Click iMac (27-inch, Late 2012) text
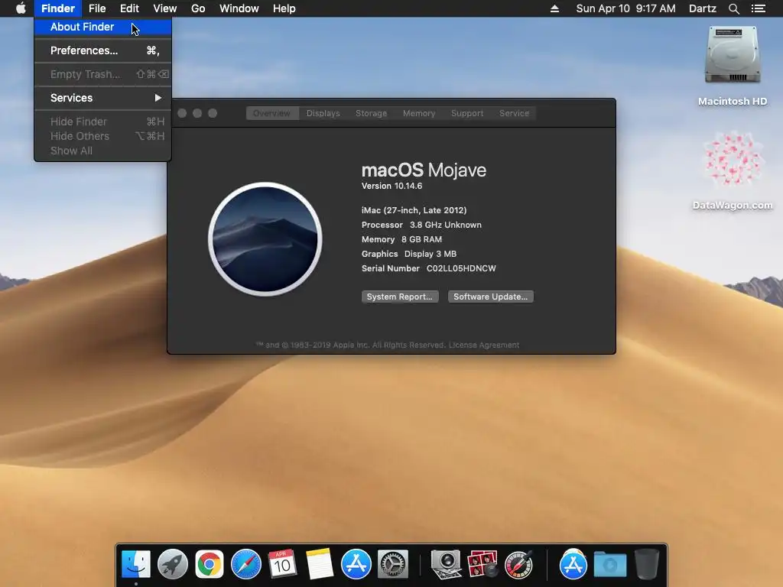The image size is (783, 587). 414,210
